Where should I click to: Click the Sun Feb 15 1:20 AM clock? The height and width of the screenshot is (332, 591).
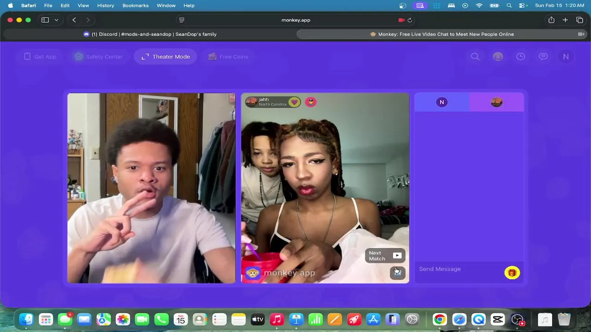tap(561, 6)
